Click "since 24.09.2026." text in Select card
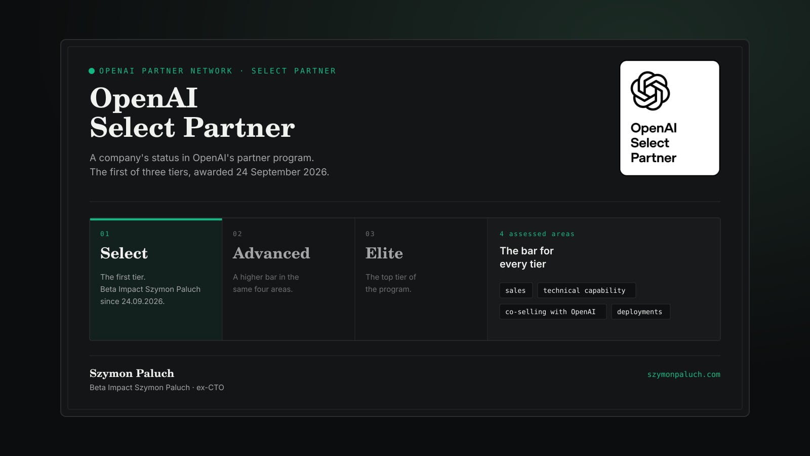 pyautogui.click(x=133, y=301)
